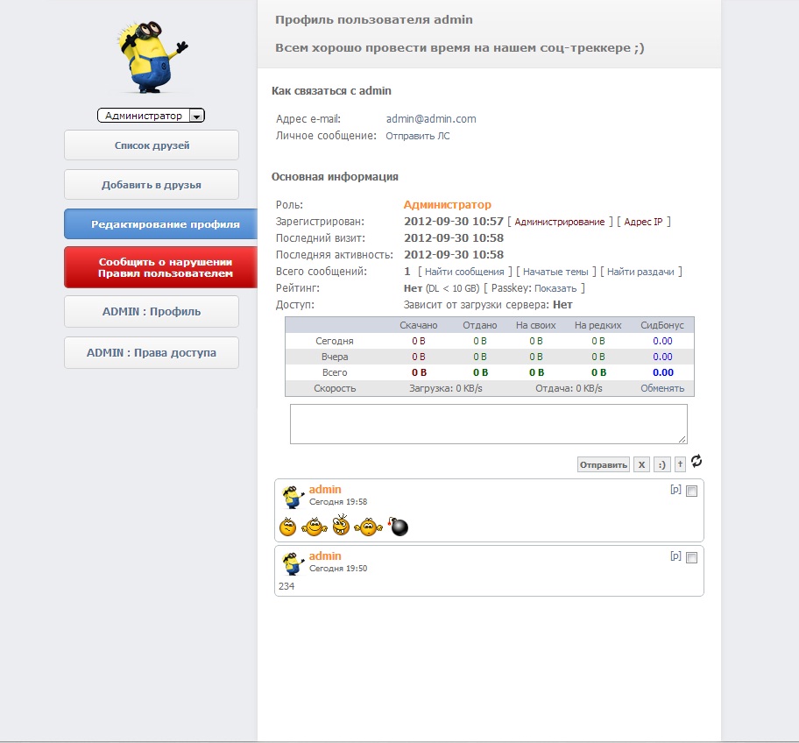The width and height of the screenshot is (799, 743).
Task: Click the refresh comments icon
Action: tap(696, 461)
